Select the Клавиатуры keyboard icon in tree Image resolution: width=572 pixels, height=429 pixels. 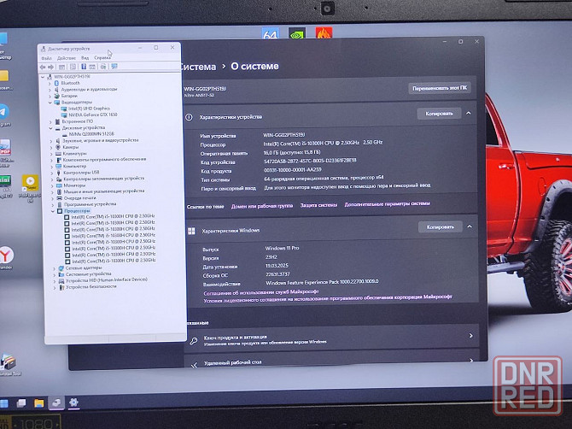click(x=58, y=153)
